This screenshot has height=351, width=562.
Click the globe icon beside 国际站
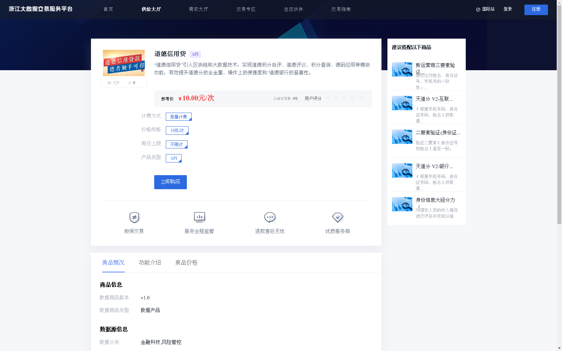coord(478,9)
